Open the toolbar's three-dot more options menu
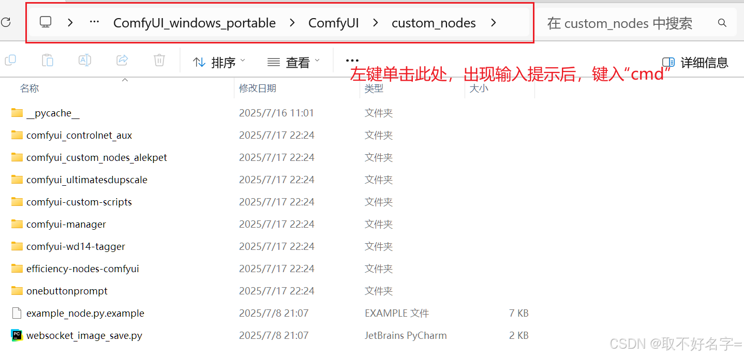Image resolution: width=744 pixels, height=357 pixels. (x=352, y=61)
